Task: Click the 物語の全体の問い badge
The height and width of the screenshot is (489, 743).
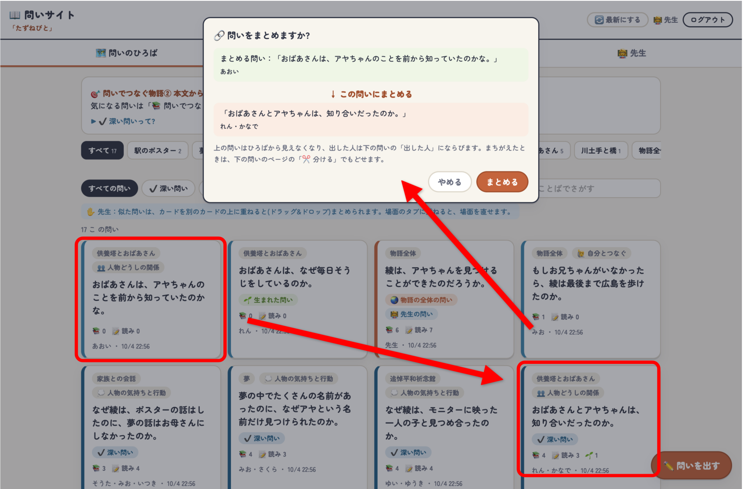Action: (421, 300)
